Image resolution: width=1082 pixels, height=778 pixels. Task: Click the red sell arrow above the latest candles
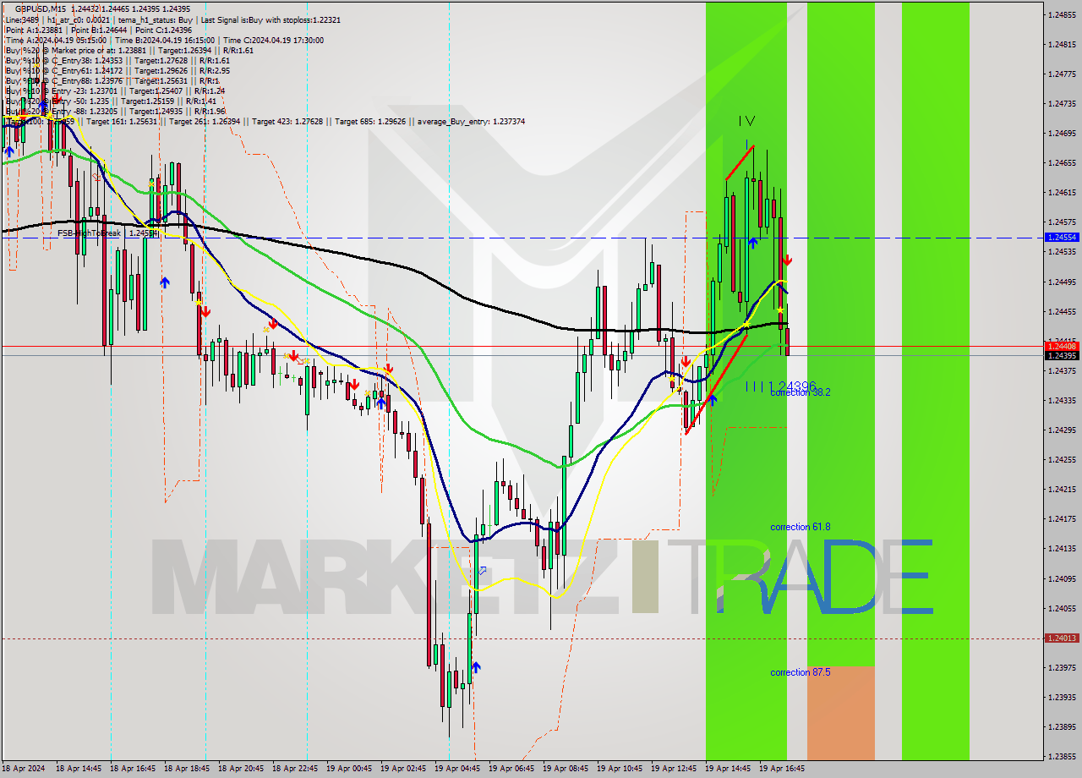[788, 260]
